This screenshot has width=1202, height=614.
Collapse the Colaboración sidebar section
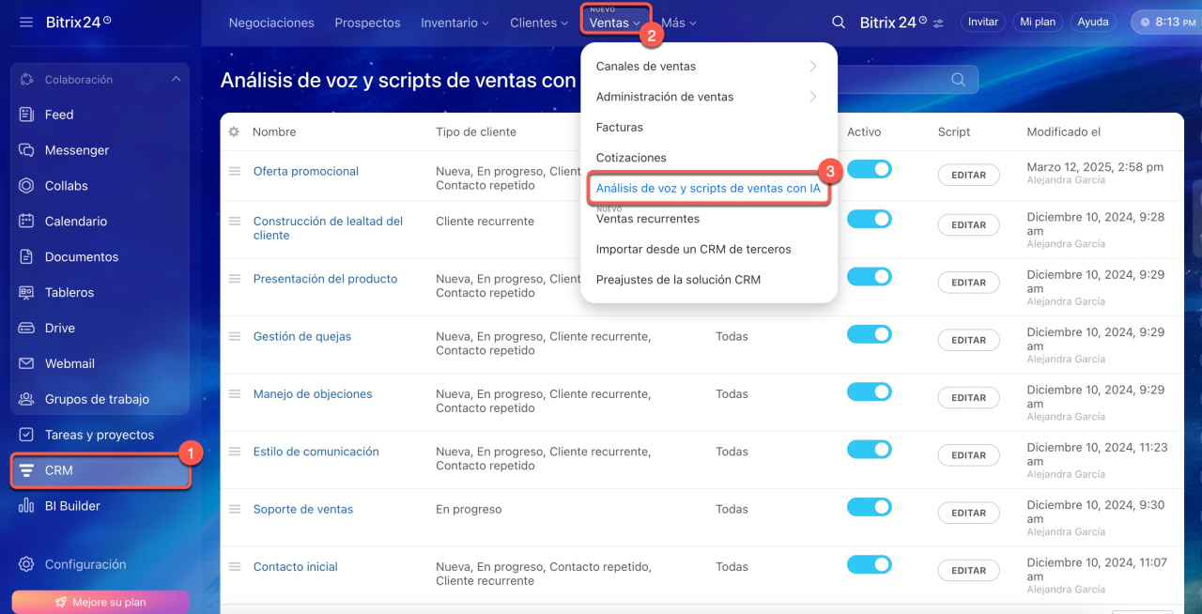click(176, 80)
